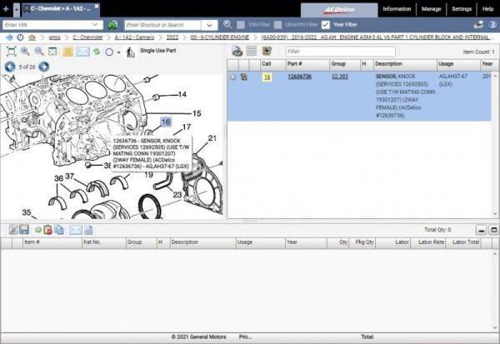This screenshot has width=500, height=344.
Task: Toggle the Year Filter checkbox
Action: pos(326,25)
